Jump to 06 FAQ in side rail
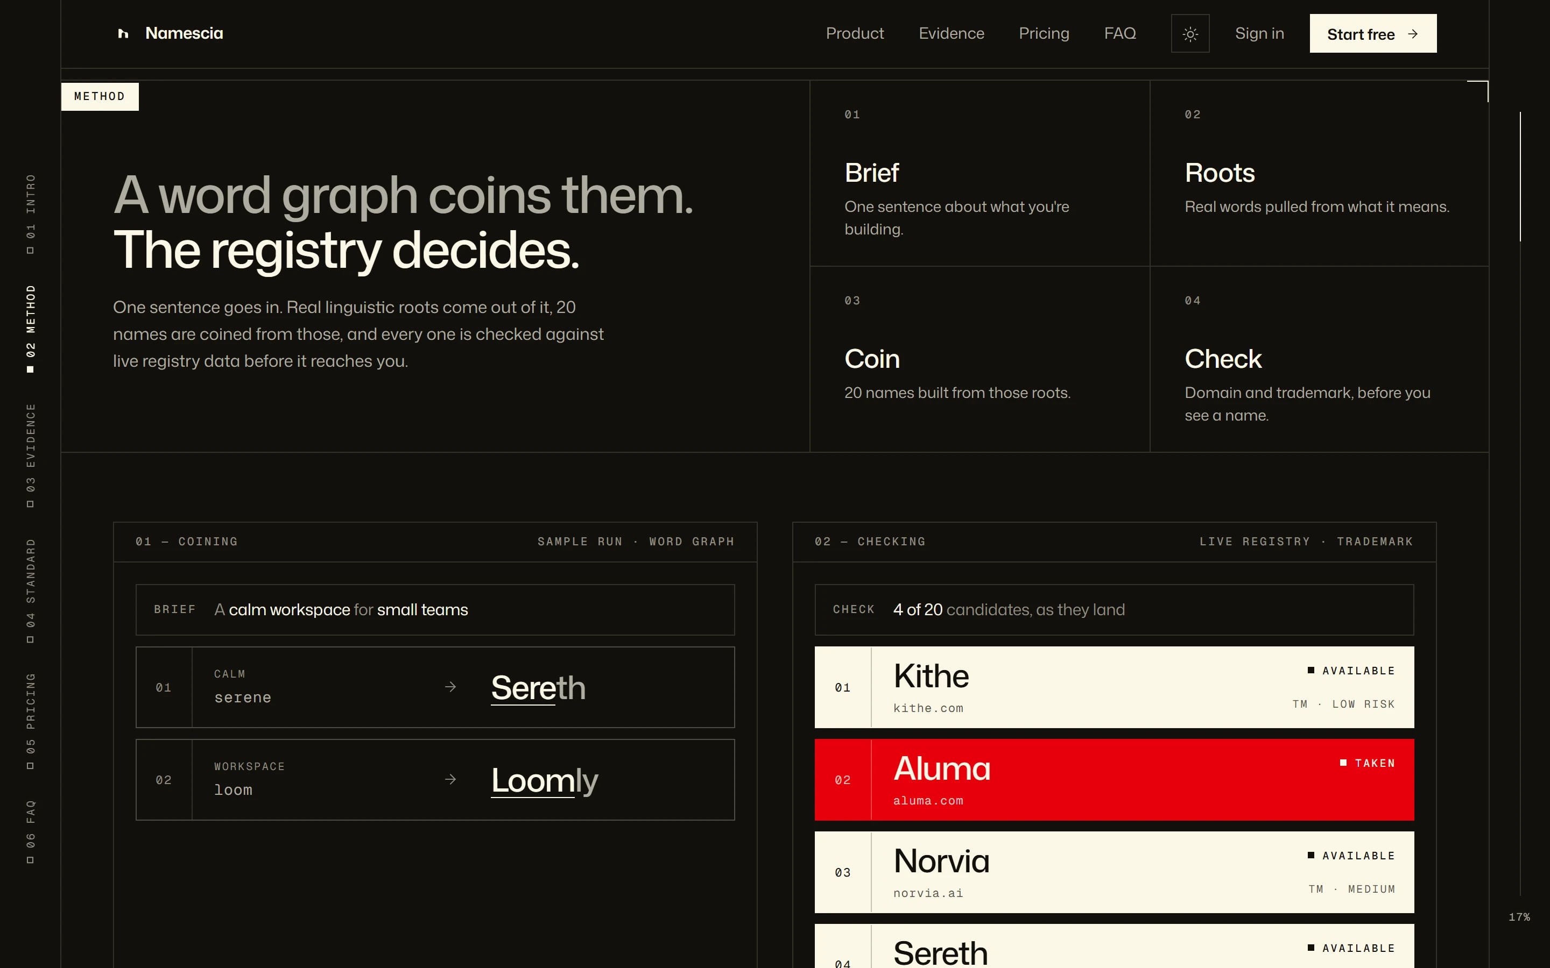 coord(30,831)
